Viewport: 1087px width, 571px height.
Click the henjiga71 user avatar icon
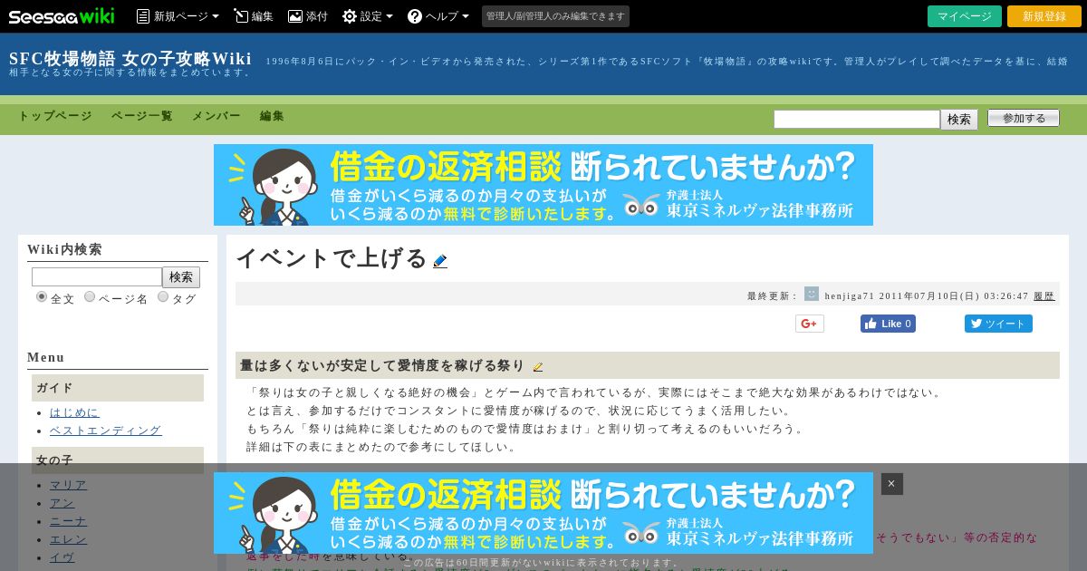pyautogui.click(x=812, y=294)
